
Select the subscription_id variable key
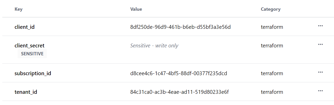coord(33,73)
